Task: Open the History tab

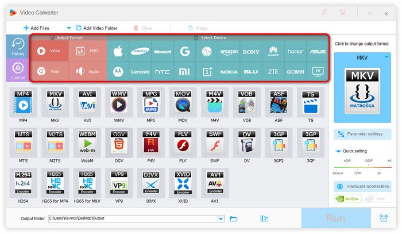Action: 18,47
